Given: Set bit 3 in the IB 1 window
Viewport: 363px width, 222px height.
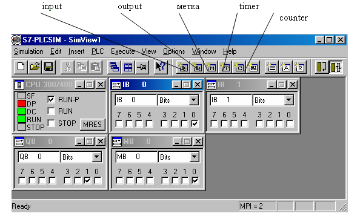Looking at the screenshot, I should [x=259, y=123].
